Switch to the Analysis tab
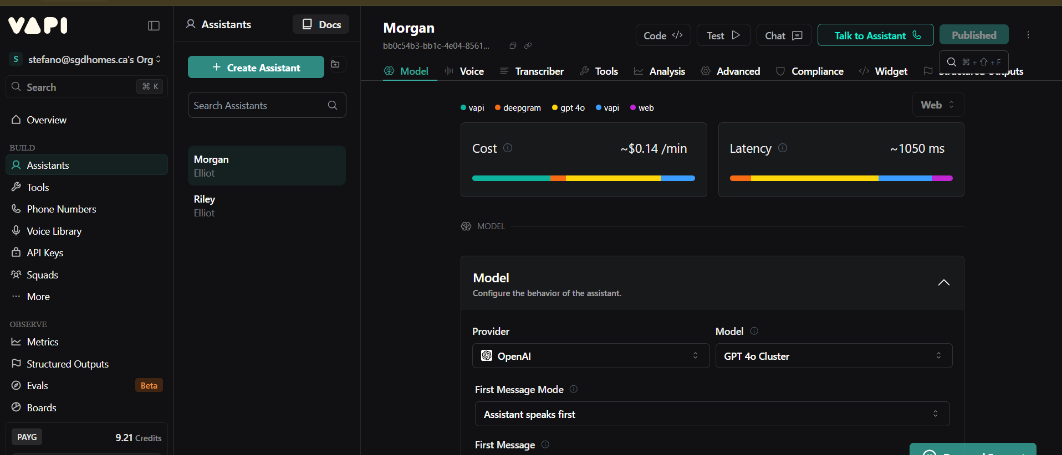 660,71
